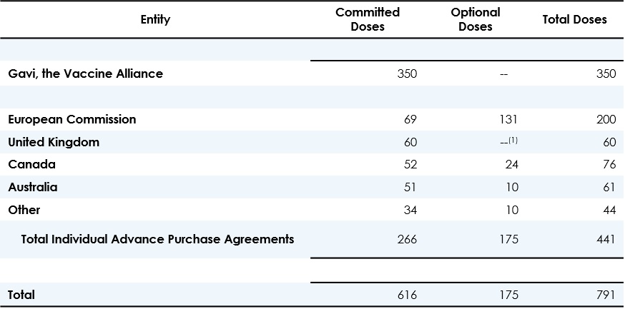Image resolution: width=625 pixels, height=309 pixels.
Task: Select the Canada row label
Action: pos(31,165)
